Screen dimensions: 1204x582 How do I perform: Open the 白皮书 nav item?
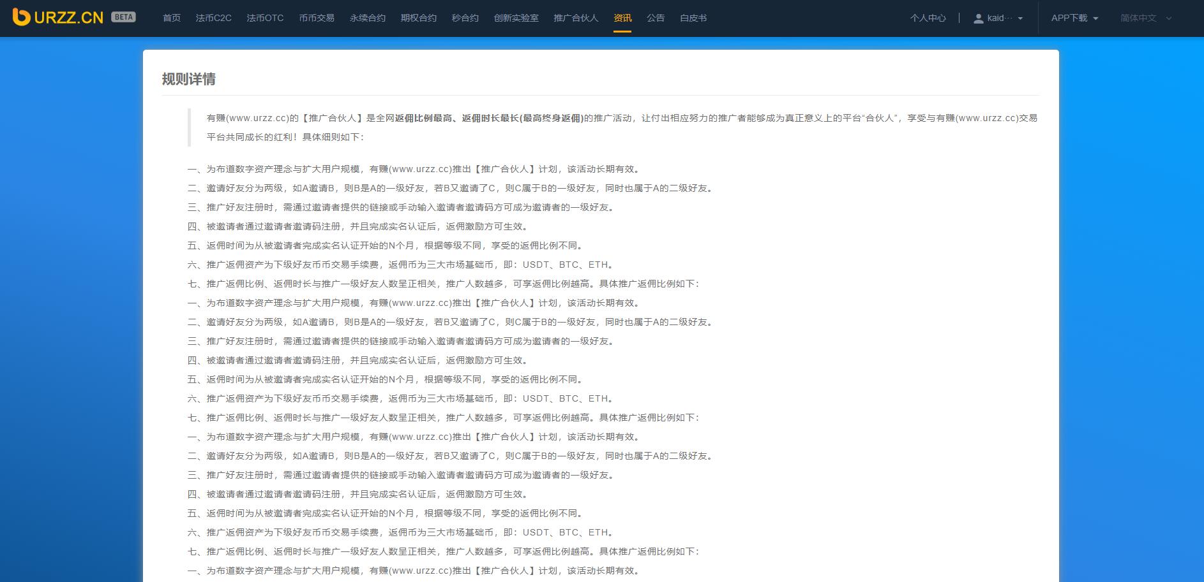693,18
